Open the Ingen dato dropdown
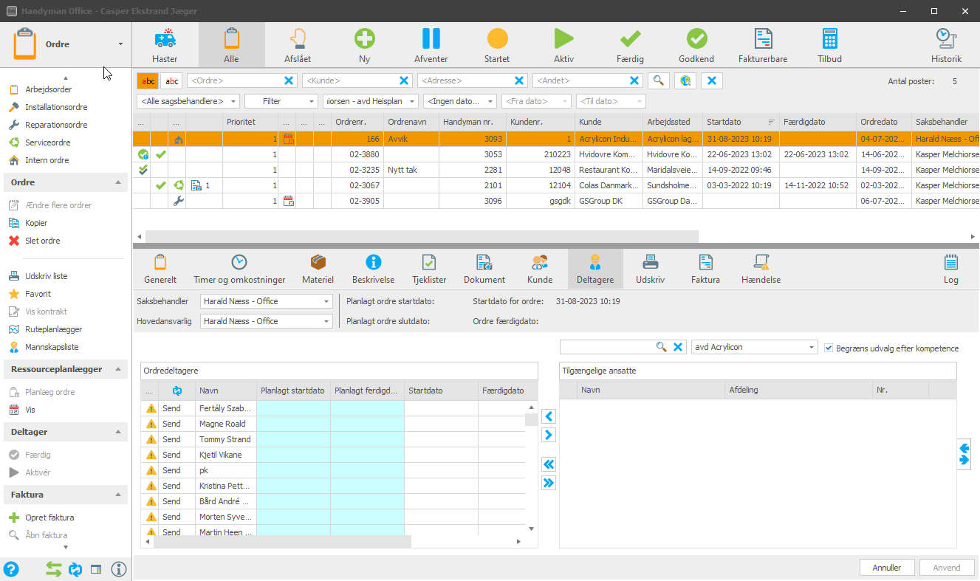 pos(460,101)
